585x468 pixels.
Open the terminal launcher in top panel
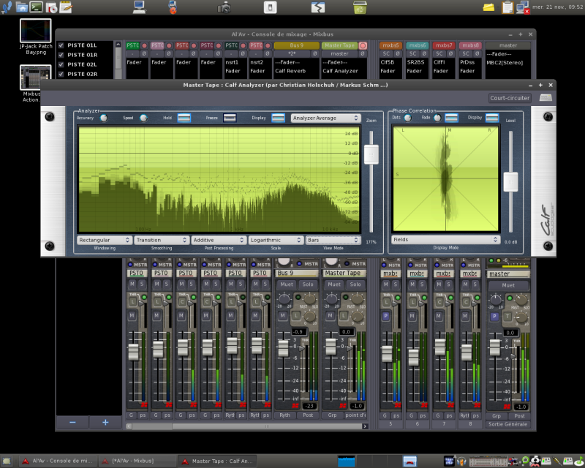pyautogui.click(x=37, y=7)
